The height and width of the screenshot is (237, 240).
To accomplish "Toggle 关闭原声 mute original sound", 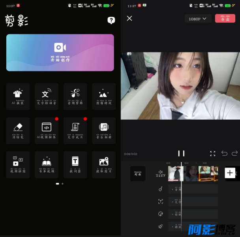I will coord(160,173).
